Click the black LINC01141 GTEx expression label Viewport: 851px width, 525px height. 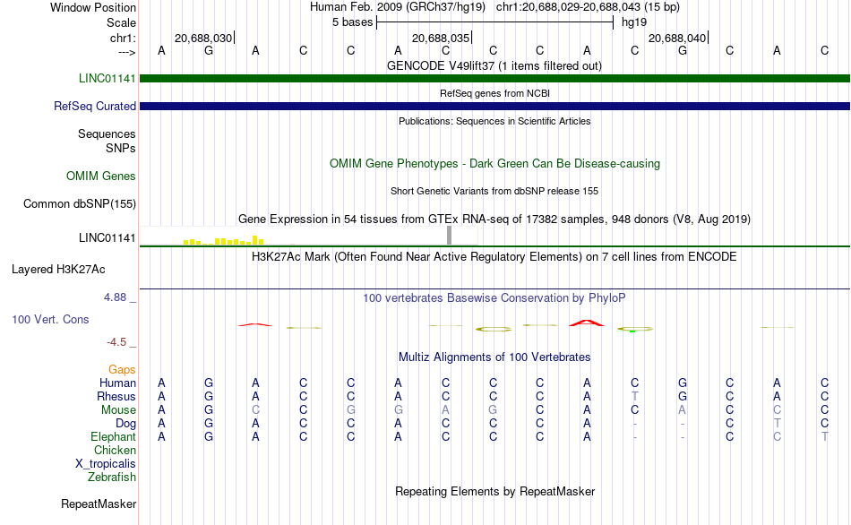[107, 237]
